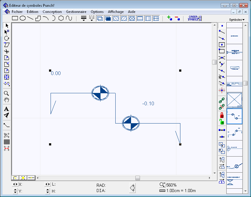
Task: Toggle the snap to point blue dot icon
Action: tap(222, 26)
